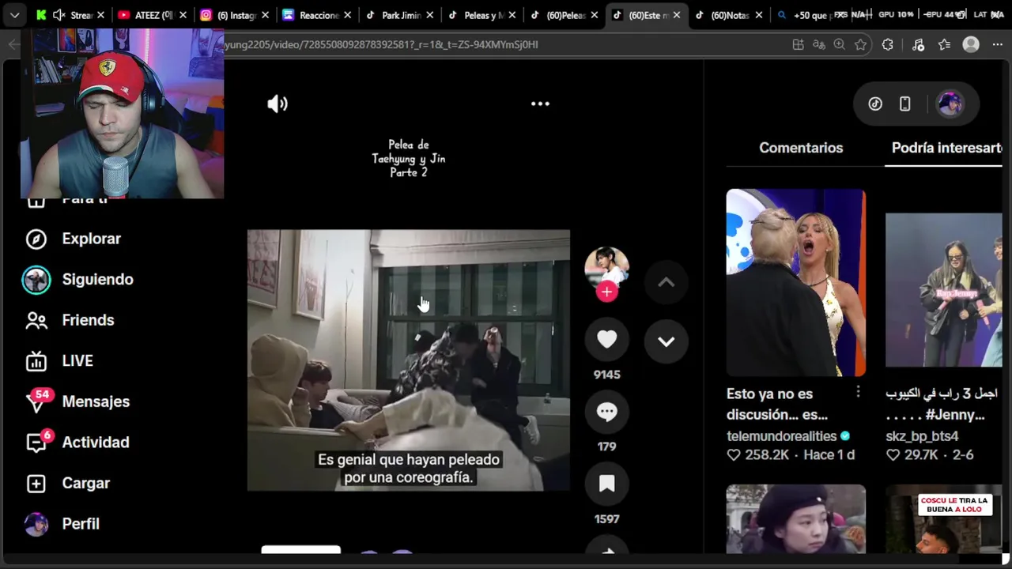Open the skz_bp_bts4 account link

(922, 436)
